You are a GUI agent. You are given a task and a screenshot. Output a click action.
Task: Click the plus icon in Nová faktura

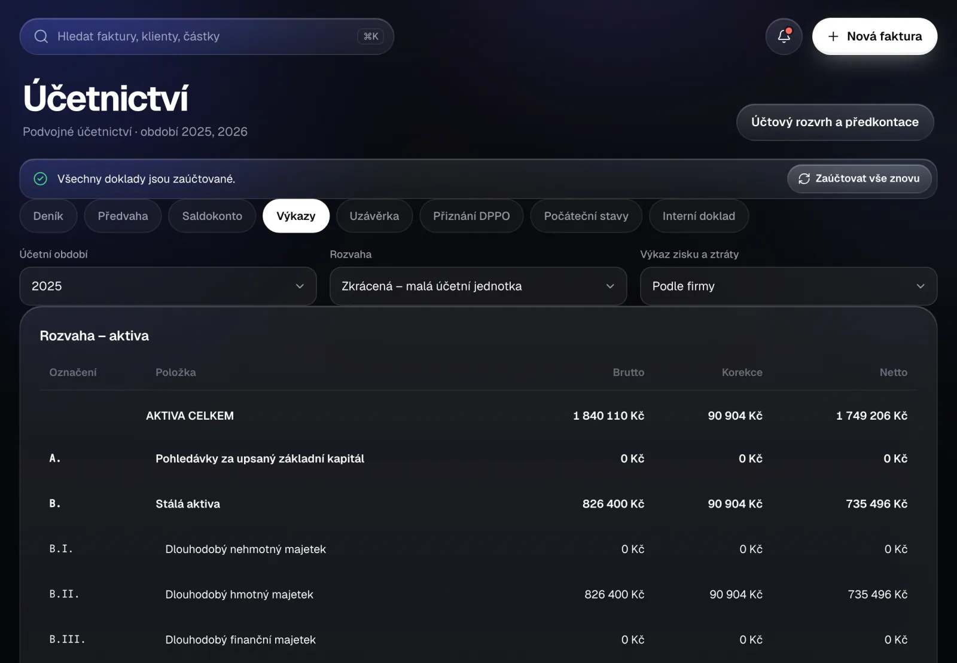click(833, 36)
